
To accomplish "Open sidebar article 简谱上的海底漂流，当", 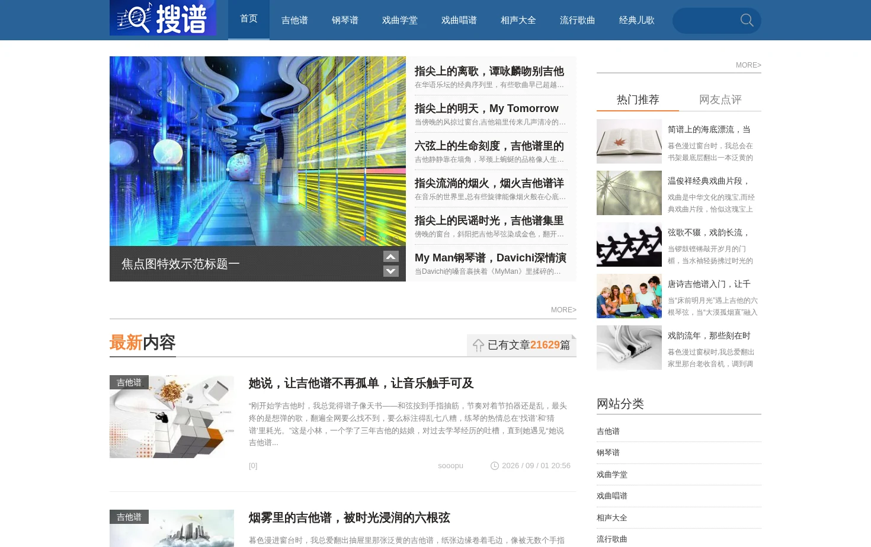I will 709,129.
